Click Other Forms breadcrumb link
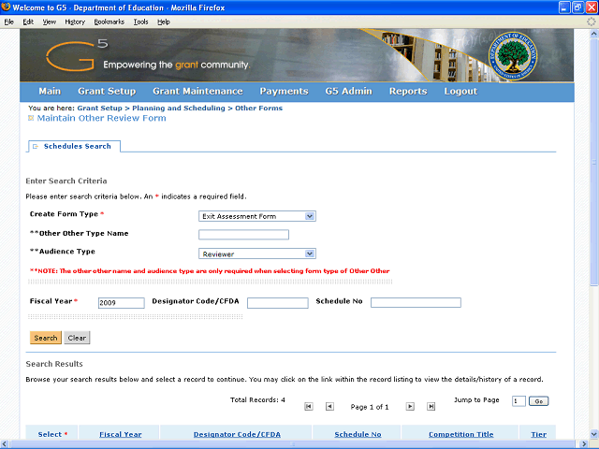Image resolution: width=599 pixels, height=449 pixels. 258,109
